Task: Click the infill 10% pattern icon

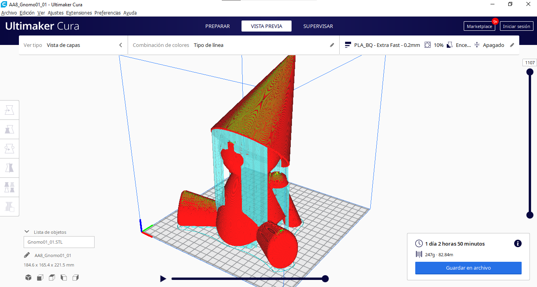Action: coord(427,45)
